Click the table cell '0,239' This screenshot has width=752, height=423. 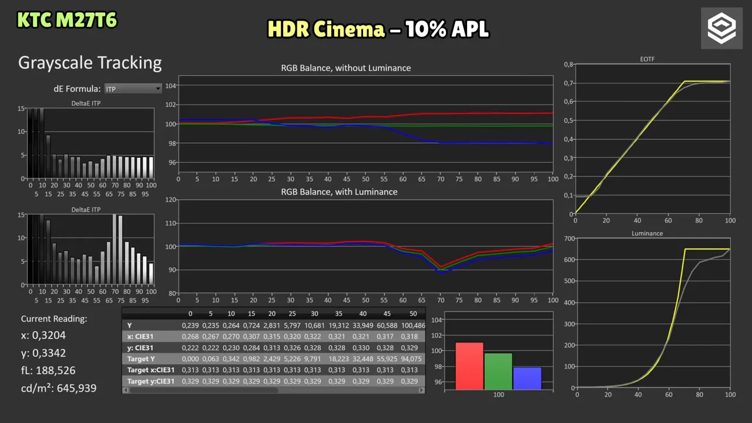tap(190, 325)
